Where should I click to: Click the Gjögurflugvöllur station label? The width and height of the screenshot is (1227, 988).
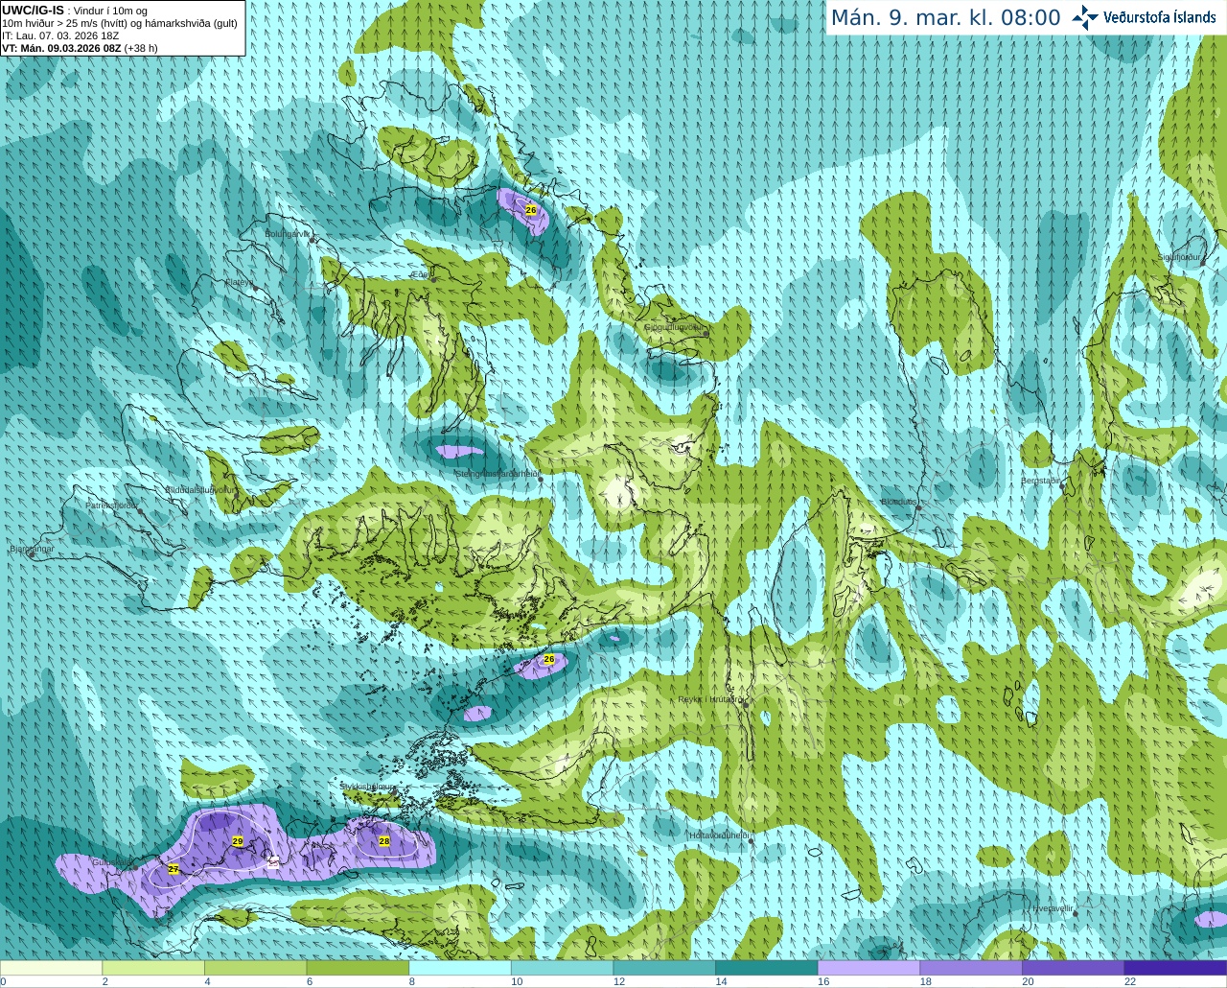[x=673, y=327]
